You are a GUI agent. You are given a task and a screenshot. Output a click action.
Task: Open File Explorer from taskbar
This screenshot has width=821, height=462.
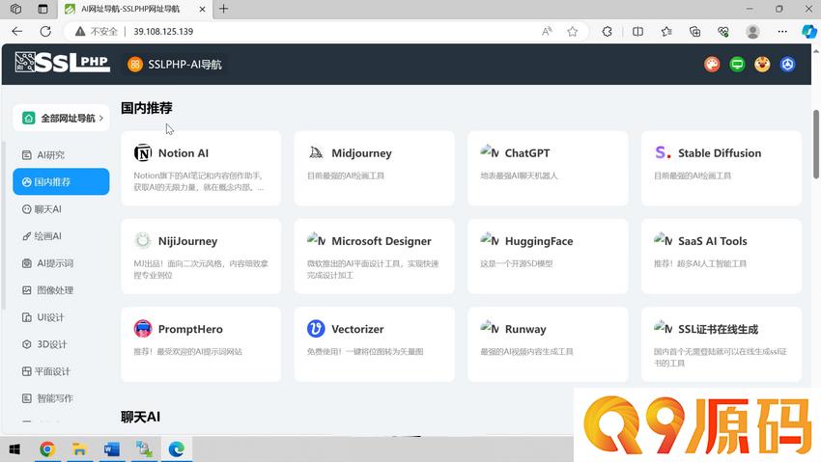79,448
